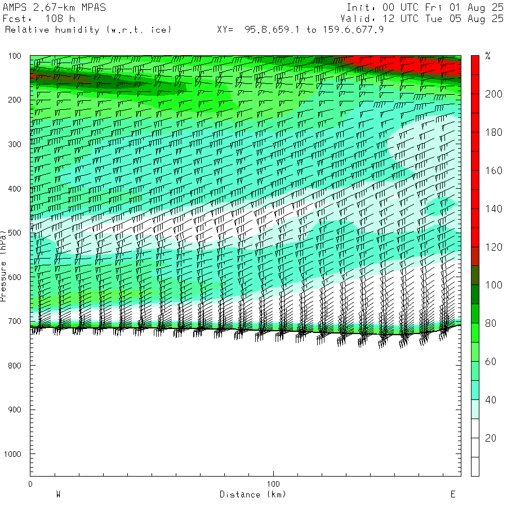507x507 pixels.
Task: Click the 0 km distance axis label
Action: (30, 484)
